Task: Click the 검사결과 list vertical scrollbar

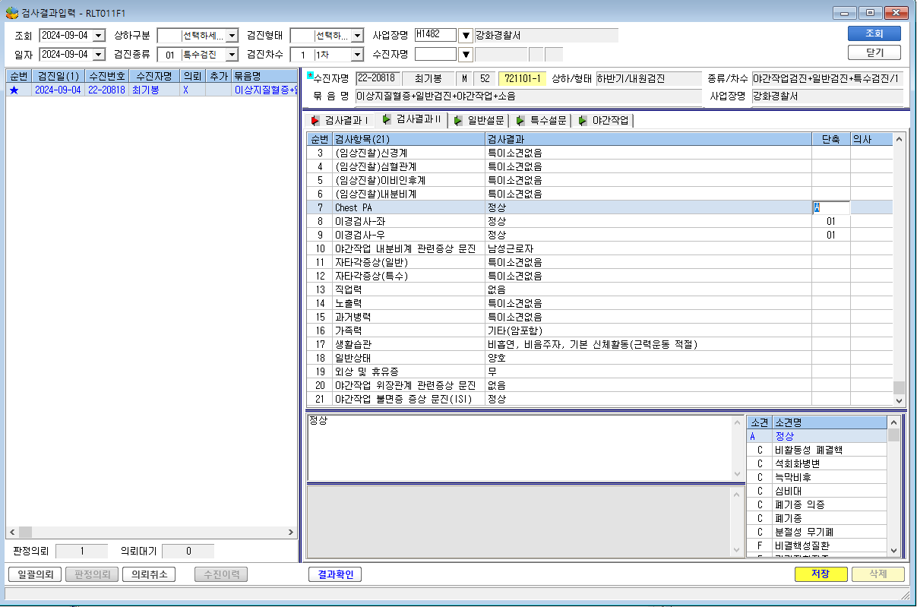Action: pyautogui.click(x=900, y=270)
